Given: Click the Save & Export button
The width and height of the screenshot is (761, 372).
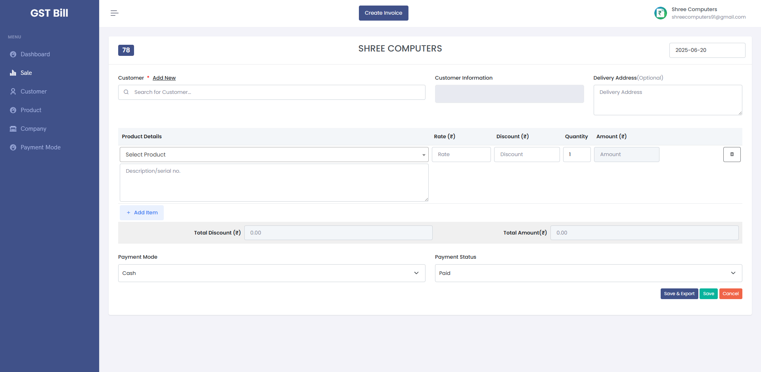Looking at the screenshot, I should 679,294.
